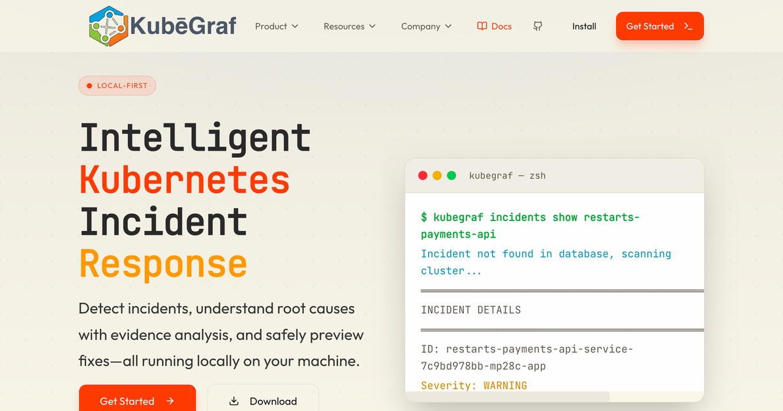Open the Docs link

click(494, 26)
